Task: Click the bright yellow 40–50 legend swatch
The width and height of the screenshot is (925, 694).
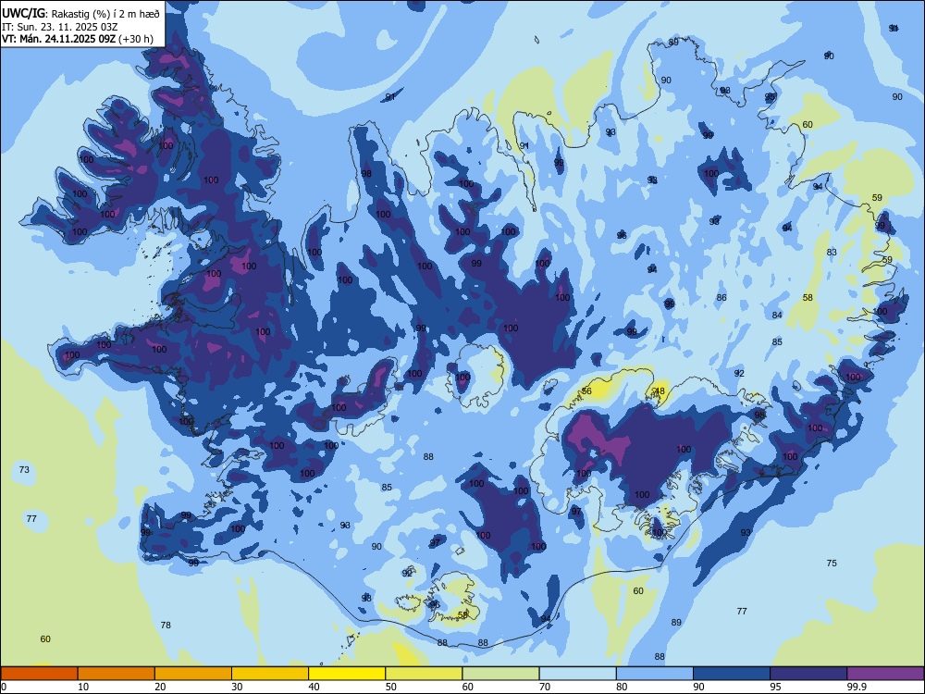Action: pyautogui.click(x=347, y=674)
